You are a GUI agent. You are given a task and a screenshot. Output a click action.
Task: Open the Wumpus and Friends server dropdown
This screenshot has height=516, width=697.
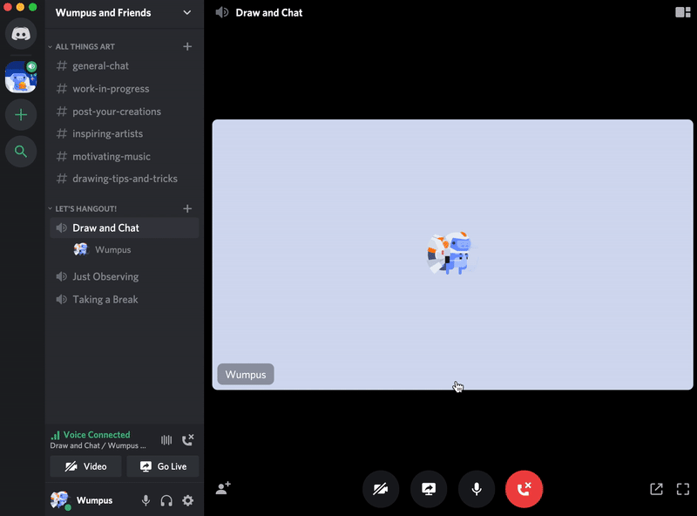click(x=186, y=13)
